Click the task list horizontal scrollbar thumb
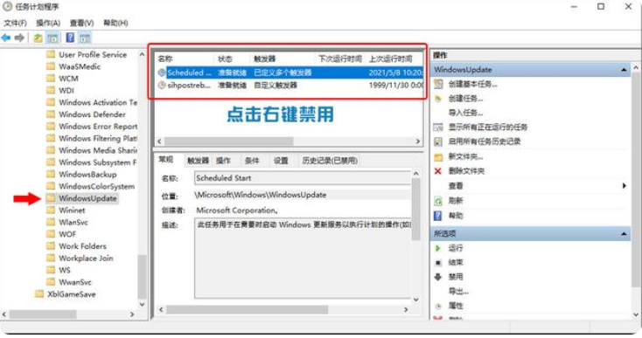This screenshot has height=338, width=642. click(x=229, y=141)
